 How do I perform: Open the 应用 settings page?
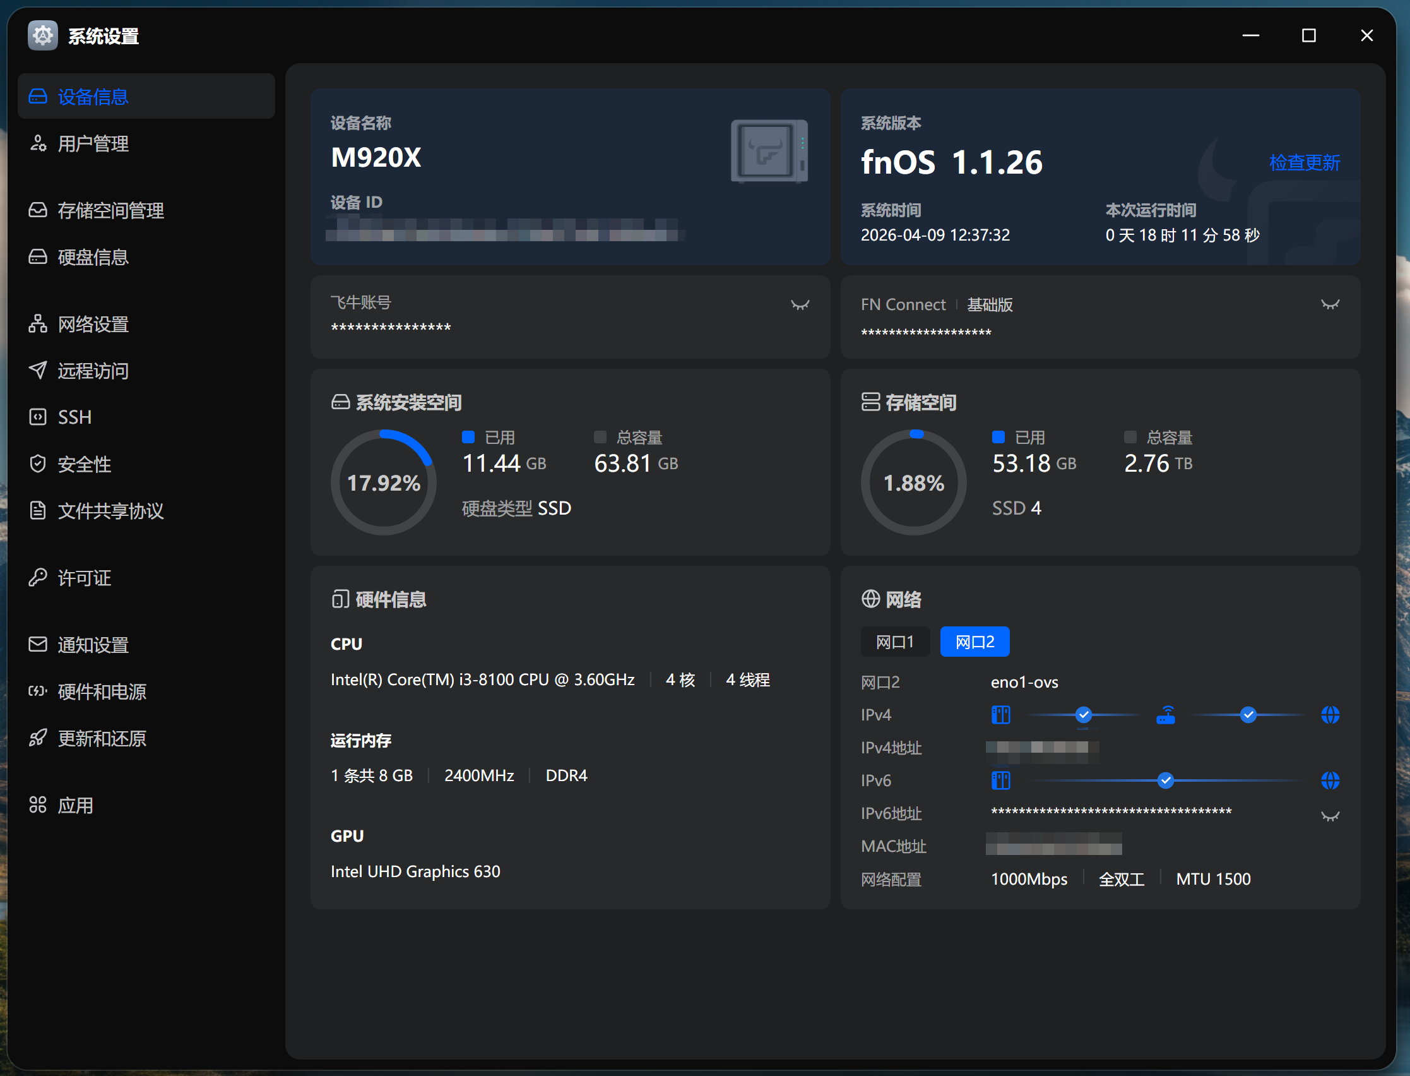tap(76, 805)
